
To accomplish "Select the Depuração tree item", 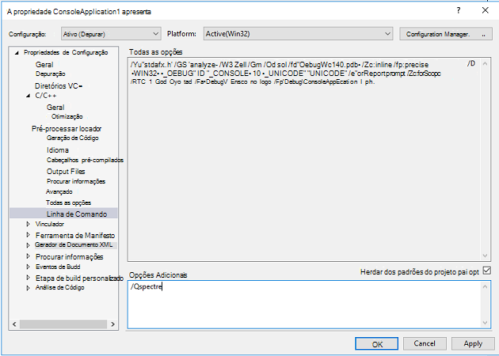I will tap(50, 74).
